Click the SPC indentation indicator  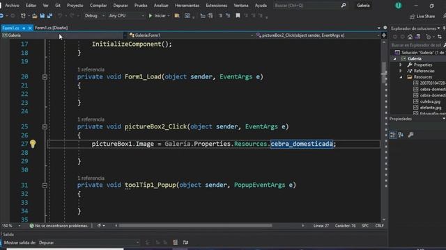[365, 226]
